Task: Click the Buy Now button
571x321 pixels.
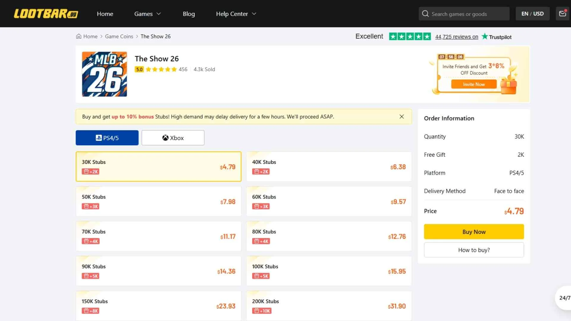Action: [474, 232]
